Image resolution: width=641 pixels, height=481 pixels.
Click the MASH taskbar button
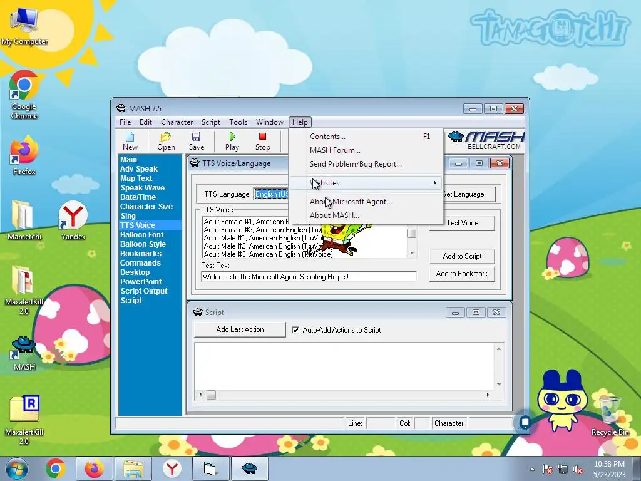click(x=249, y=468)
